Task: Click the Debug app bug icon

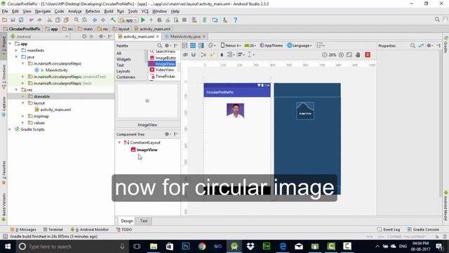Action: (x=159, y=20)
